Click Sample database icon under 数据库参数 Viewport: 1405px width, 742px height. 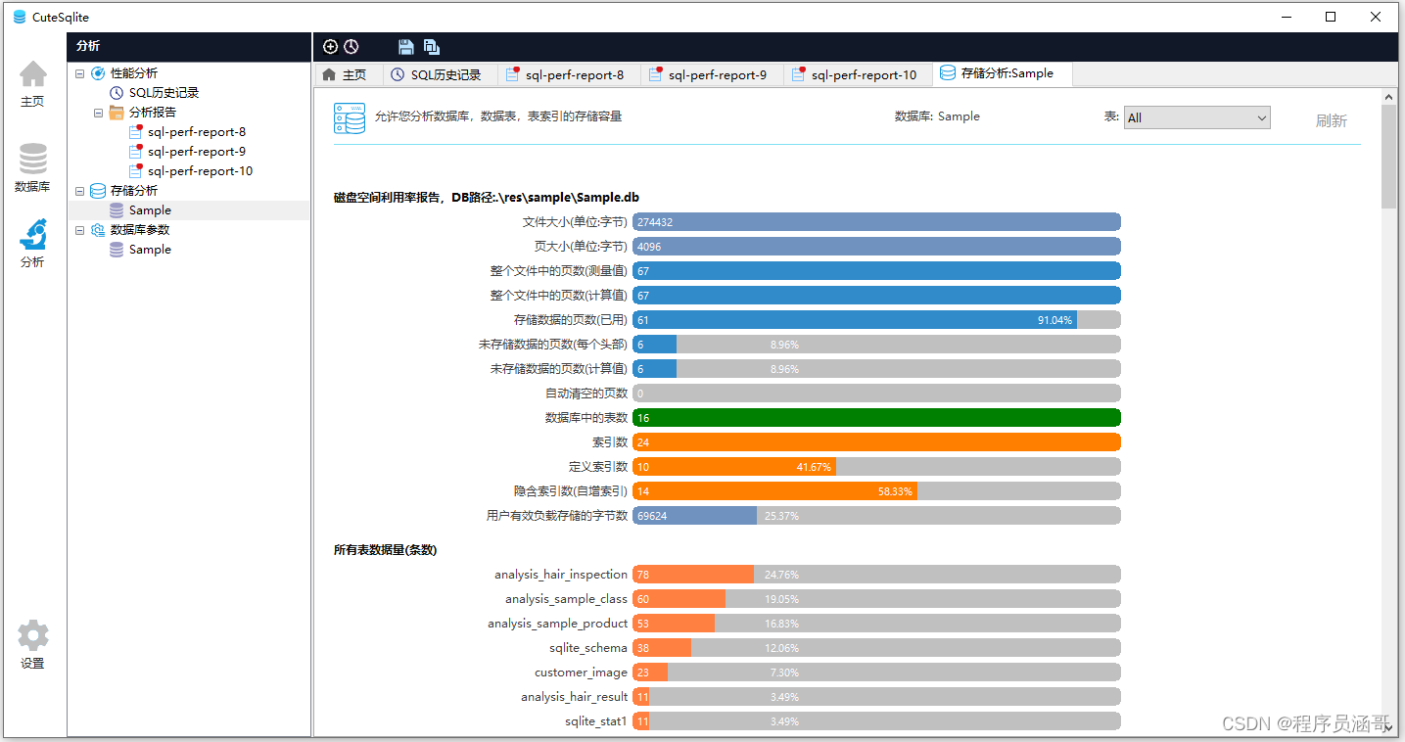pos(117,250)
